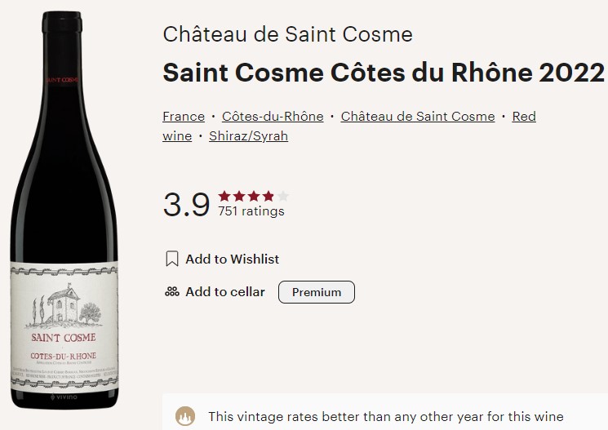Click Add to cellar

click(225, 291)
